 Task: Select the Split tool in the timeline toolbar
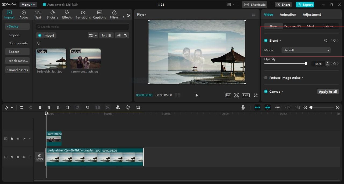pyautogui.click(x=40, y=107)
